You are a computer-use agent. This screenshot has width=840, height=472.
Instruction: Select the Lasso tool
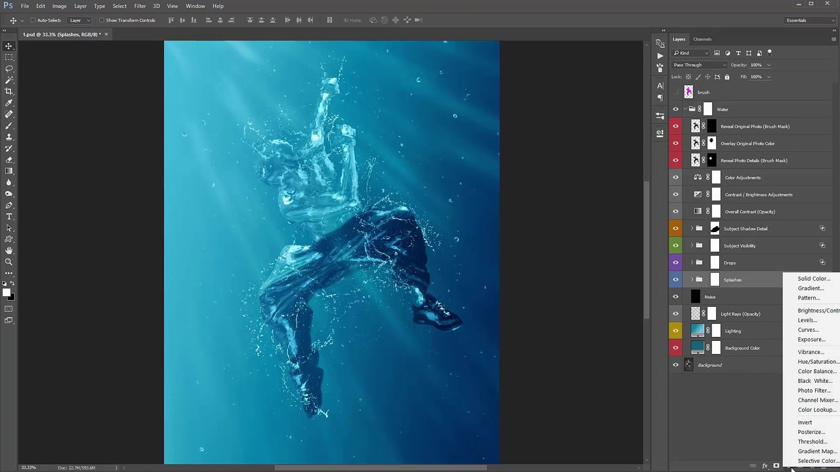point(9,69)
